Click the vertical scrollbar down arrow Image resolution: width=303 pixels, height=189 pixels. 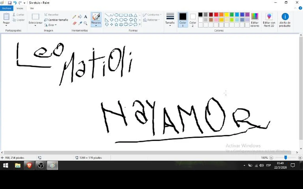301,149
